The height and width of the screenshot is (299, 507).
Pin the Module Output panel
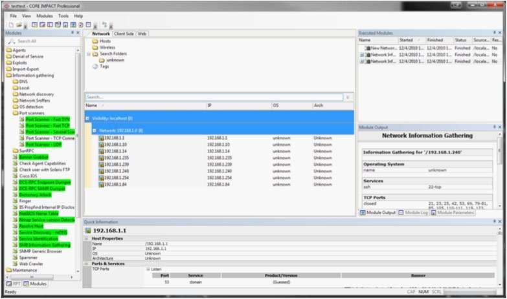[x=495, y=127]
